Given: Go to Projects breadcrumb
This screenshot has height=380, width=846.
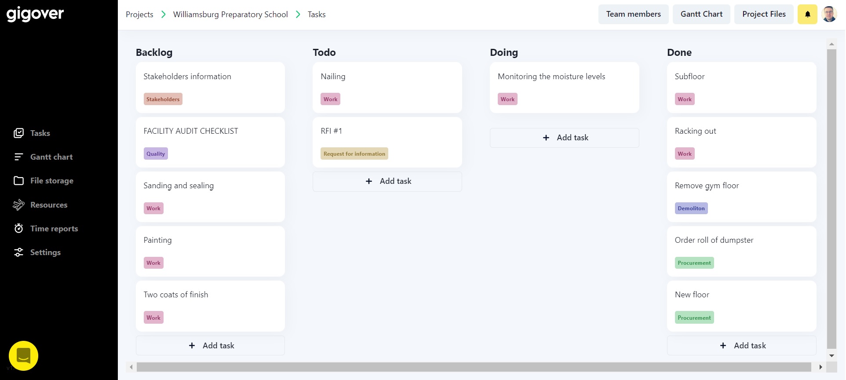Looking at the screenshot, I should 139,15.
